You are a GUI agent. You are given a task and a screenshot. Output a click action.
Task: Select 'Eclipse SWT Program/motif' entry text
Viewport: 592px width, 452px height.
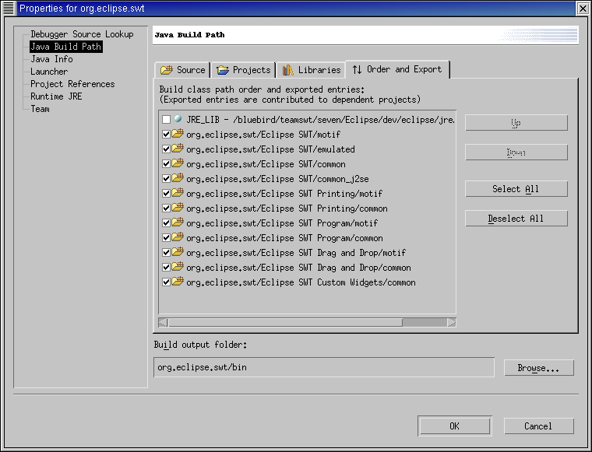(x=282, y=223)
